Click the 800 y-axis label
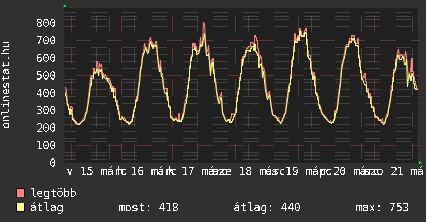 click(47, 23)
